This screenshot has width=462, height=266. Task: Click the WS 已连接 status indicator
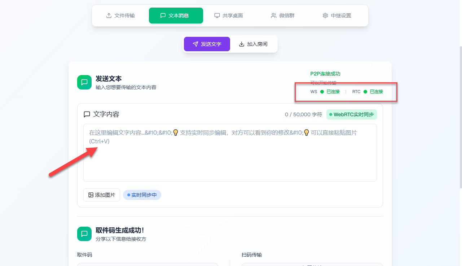(x=325, y=92)
